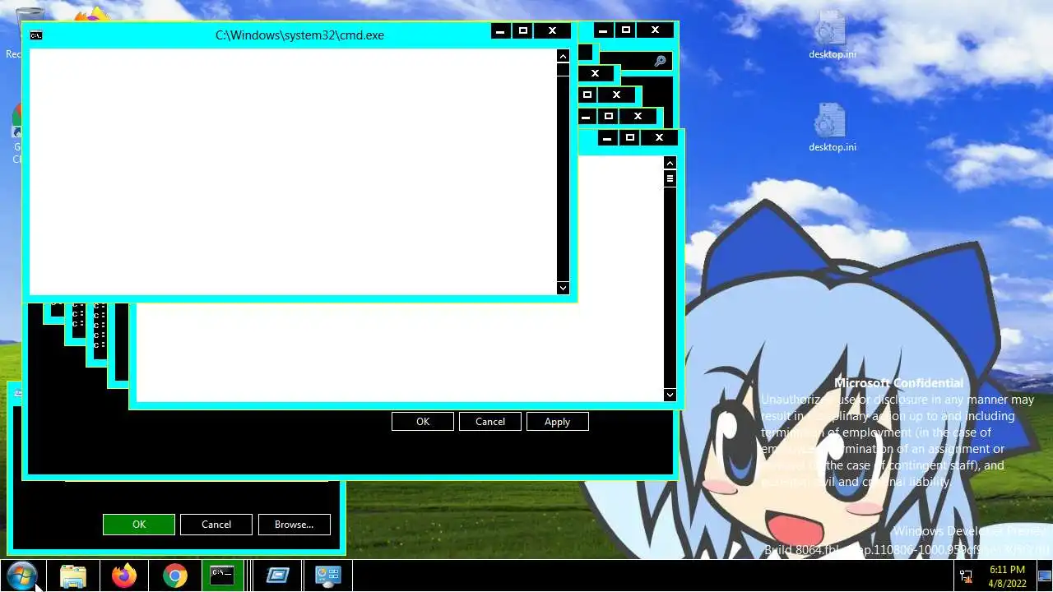Viewport: 1053px width, 592px height.
Task: Maximize the window that lacks a minimize button
Action: (x=587, y=95)
